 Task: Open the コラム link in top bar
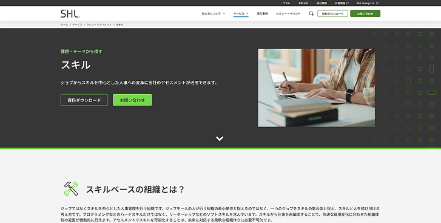(x=286, y=3)
